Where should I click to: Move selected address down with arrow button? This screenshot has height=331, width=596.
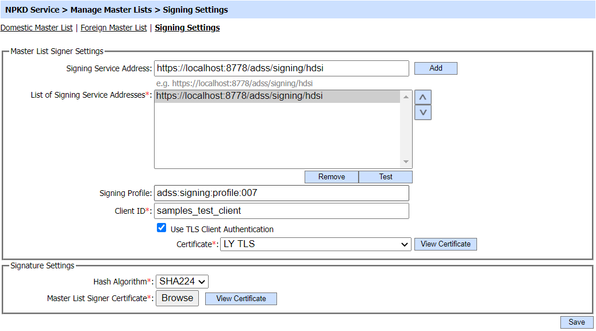[423, 113]
